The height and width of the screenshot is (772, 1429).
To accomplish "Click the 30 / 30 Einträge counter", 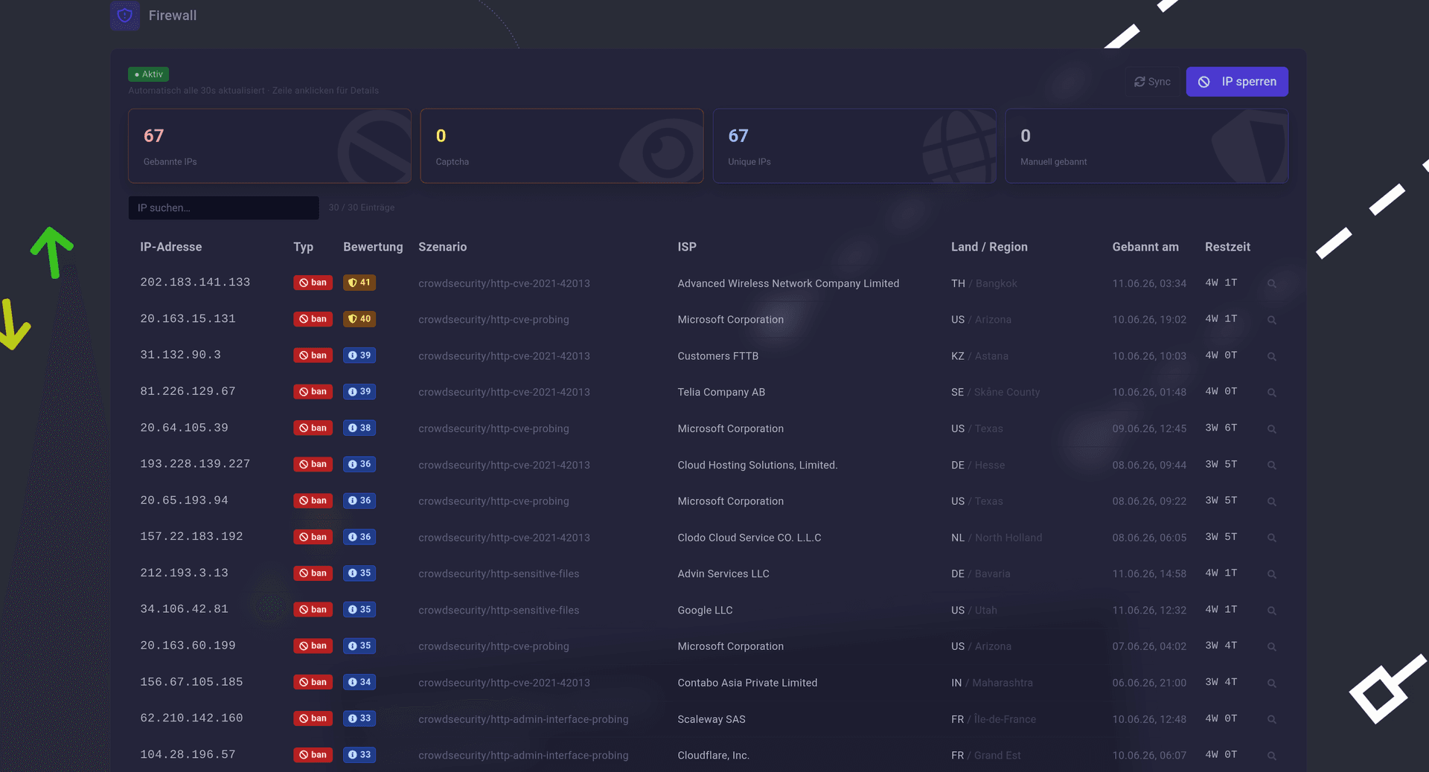I will [x=362, y=208].
